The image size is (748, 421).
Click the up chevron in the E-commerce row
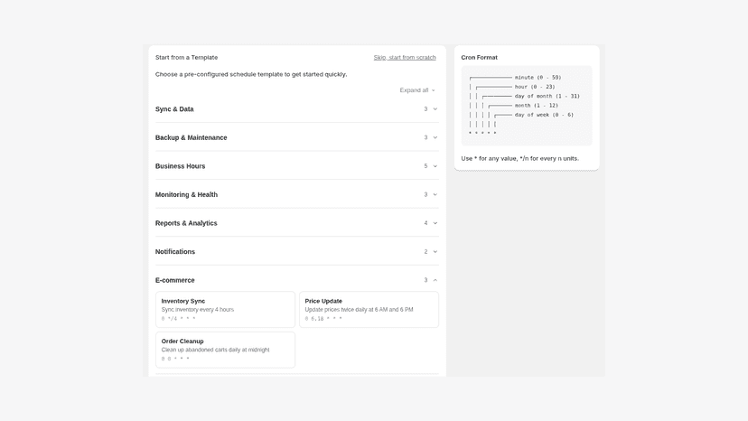pyautogui.click(x=435, y=280)
